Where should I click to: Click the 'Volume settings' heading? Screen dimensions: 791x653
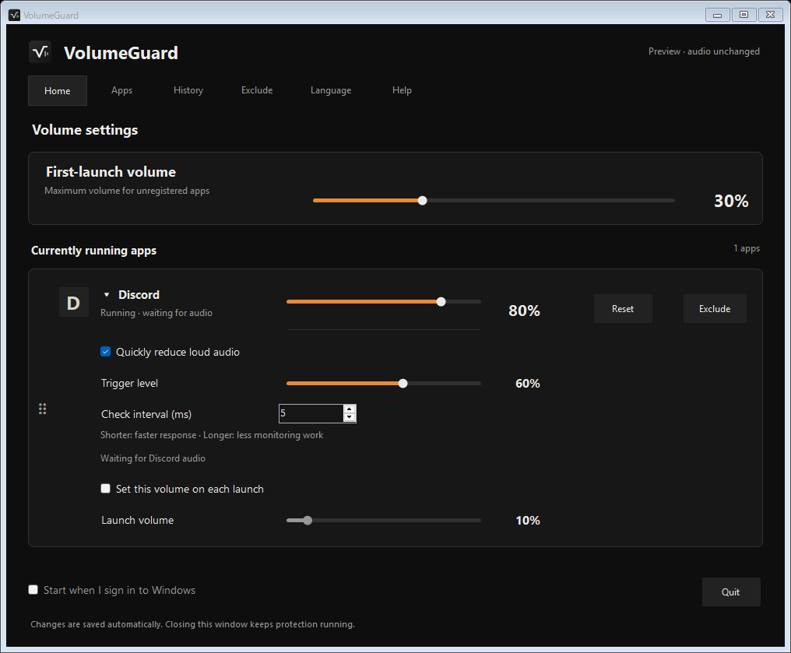(x=85, y=130)
